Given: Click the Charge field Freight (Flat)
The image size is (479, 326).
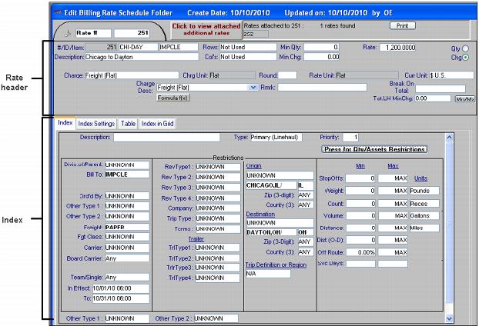Looking at the screenshot, I should [x=132, y=75].
